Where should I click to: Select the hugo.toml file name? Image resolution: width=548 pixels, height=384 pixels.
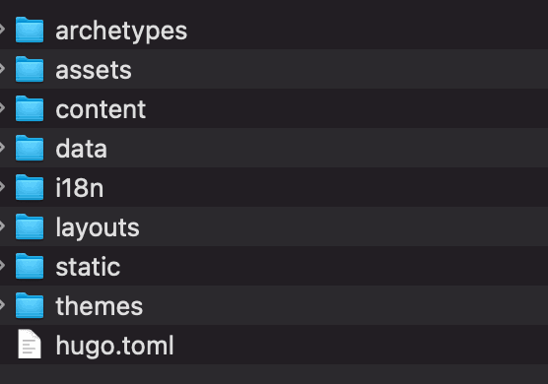click(x=114, y=347)
